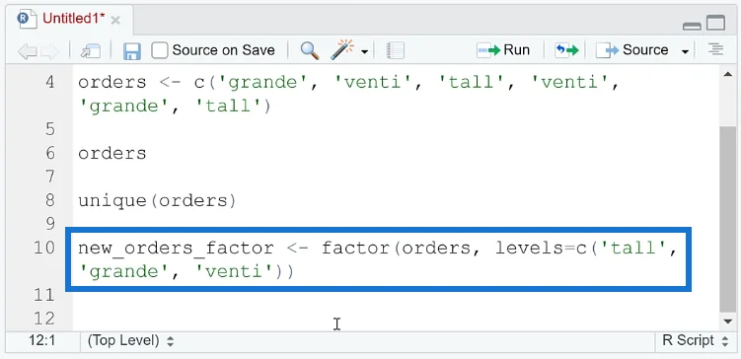Click line number 4 in the gutter
741x359 pixels.
[x=49, y=83]
